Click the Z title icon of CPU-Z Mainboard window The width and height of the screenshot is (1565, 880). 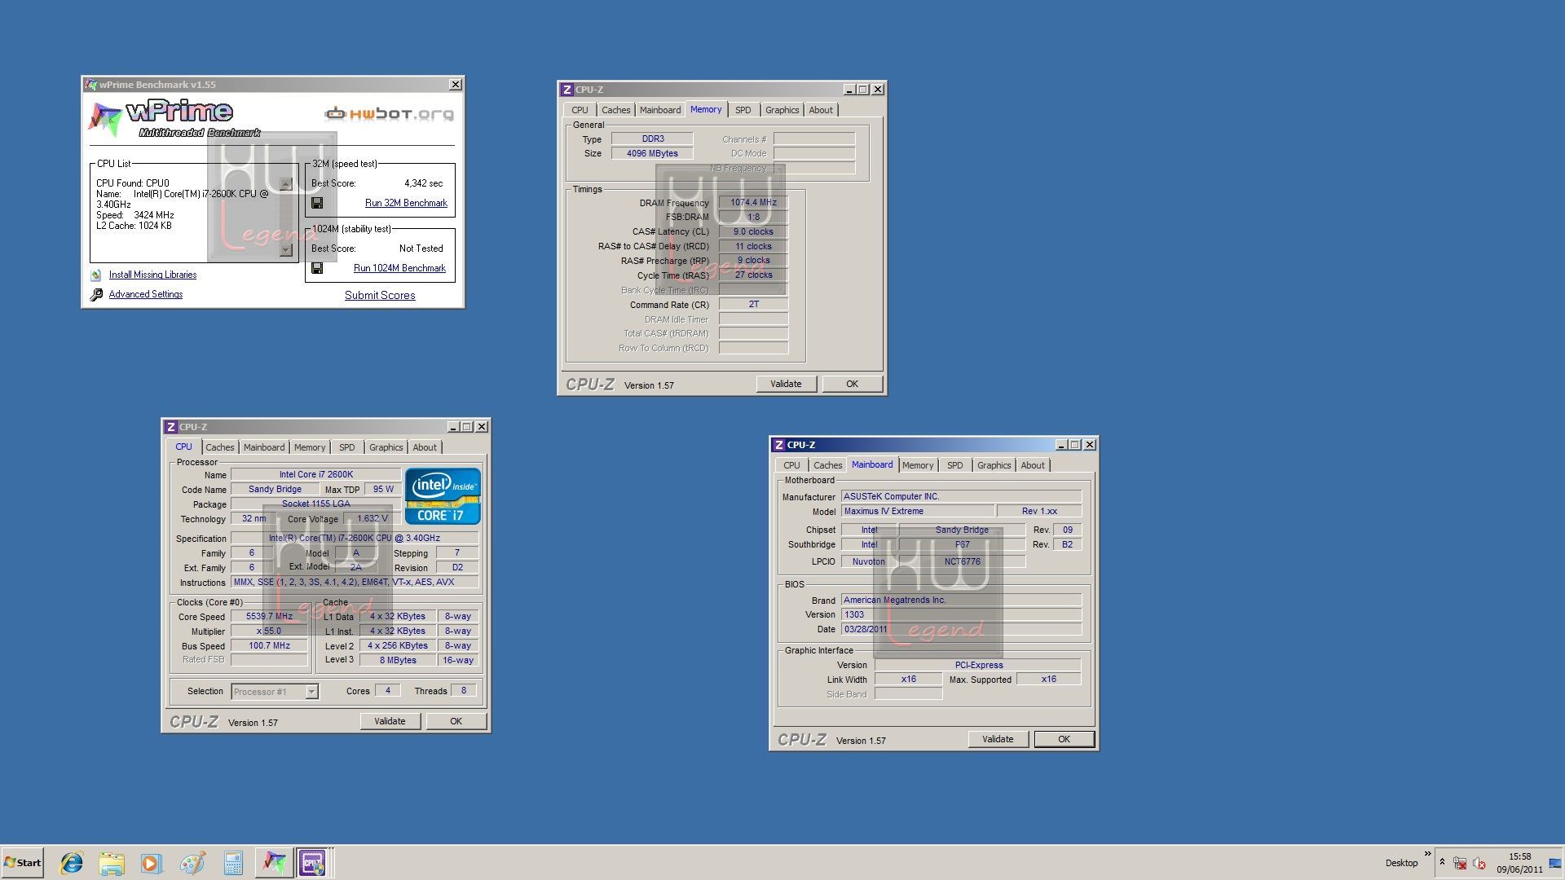click(x=778, y=445)
